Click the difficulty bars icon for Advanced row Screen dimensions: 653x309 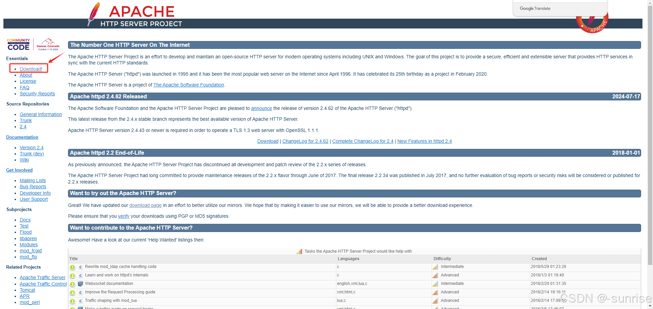[435, 275]
